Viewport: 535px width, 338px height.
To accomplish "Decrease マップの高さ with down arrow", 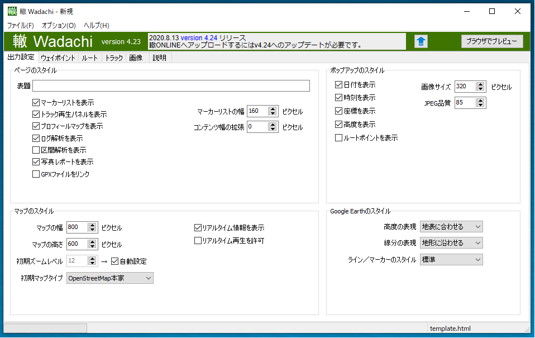I will tap(92, 246).
